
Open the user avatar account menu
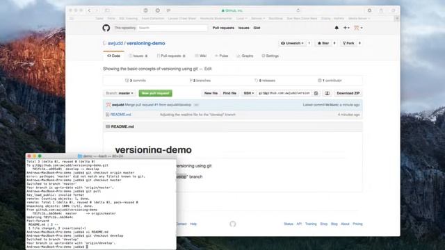[358, 28]
